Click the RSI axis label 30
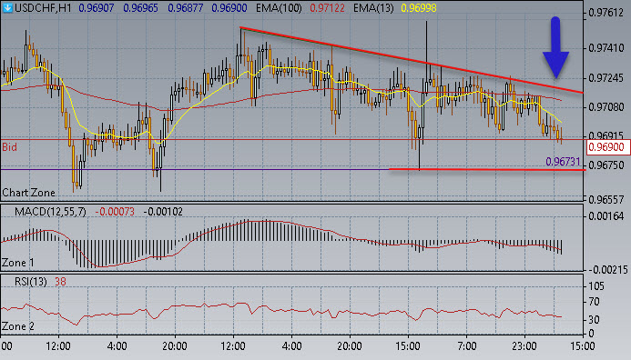 [x=594, y=320]
